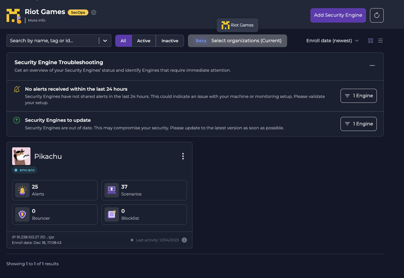Click the Add Security Engine button

click(338, 15)
